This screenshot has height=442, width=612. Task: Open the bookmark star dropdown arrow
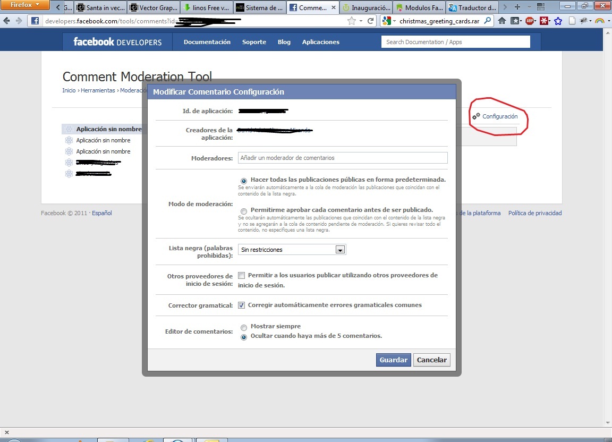(x=361, y=21)
